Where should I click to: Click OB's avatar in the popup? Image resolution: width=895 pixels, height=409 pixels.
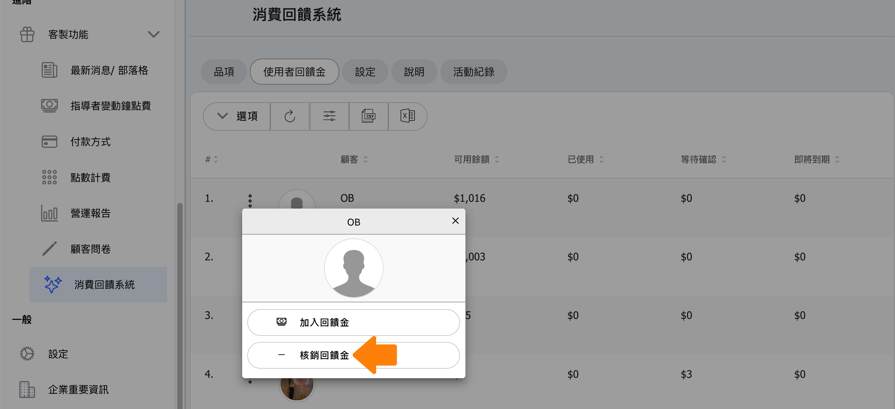(x=353, y=268)
